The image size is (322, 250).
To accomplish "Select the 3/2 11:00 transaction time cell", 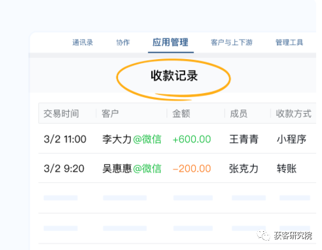I will click(x=65, y=139).
